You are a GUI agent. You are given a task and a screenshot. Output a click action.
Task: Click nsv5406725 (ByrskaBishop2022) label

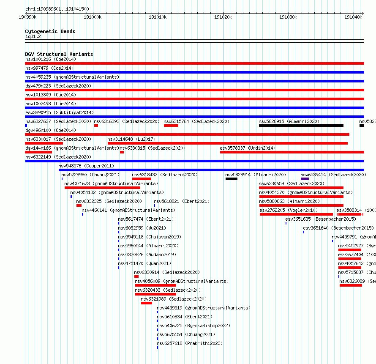tap(193, 326)
